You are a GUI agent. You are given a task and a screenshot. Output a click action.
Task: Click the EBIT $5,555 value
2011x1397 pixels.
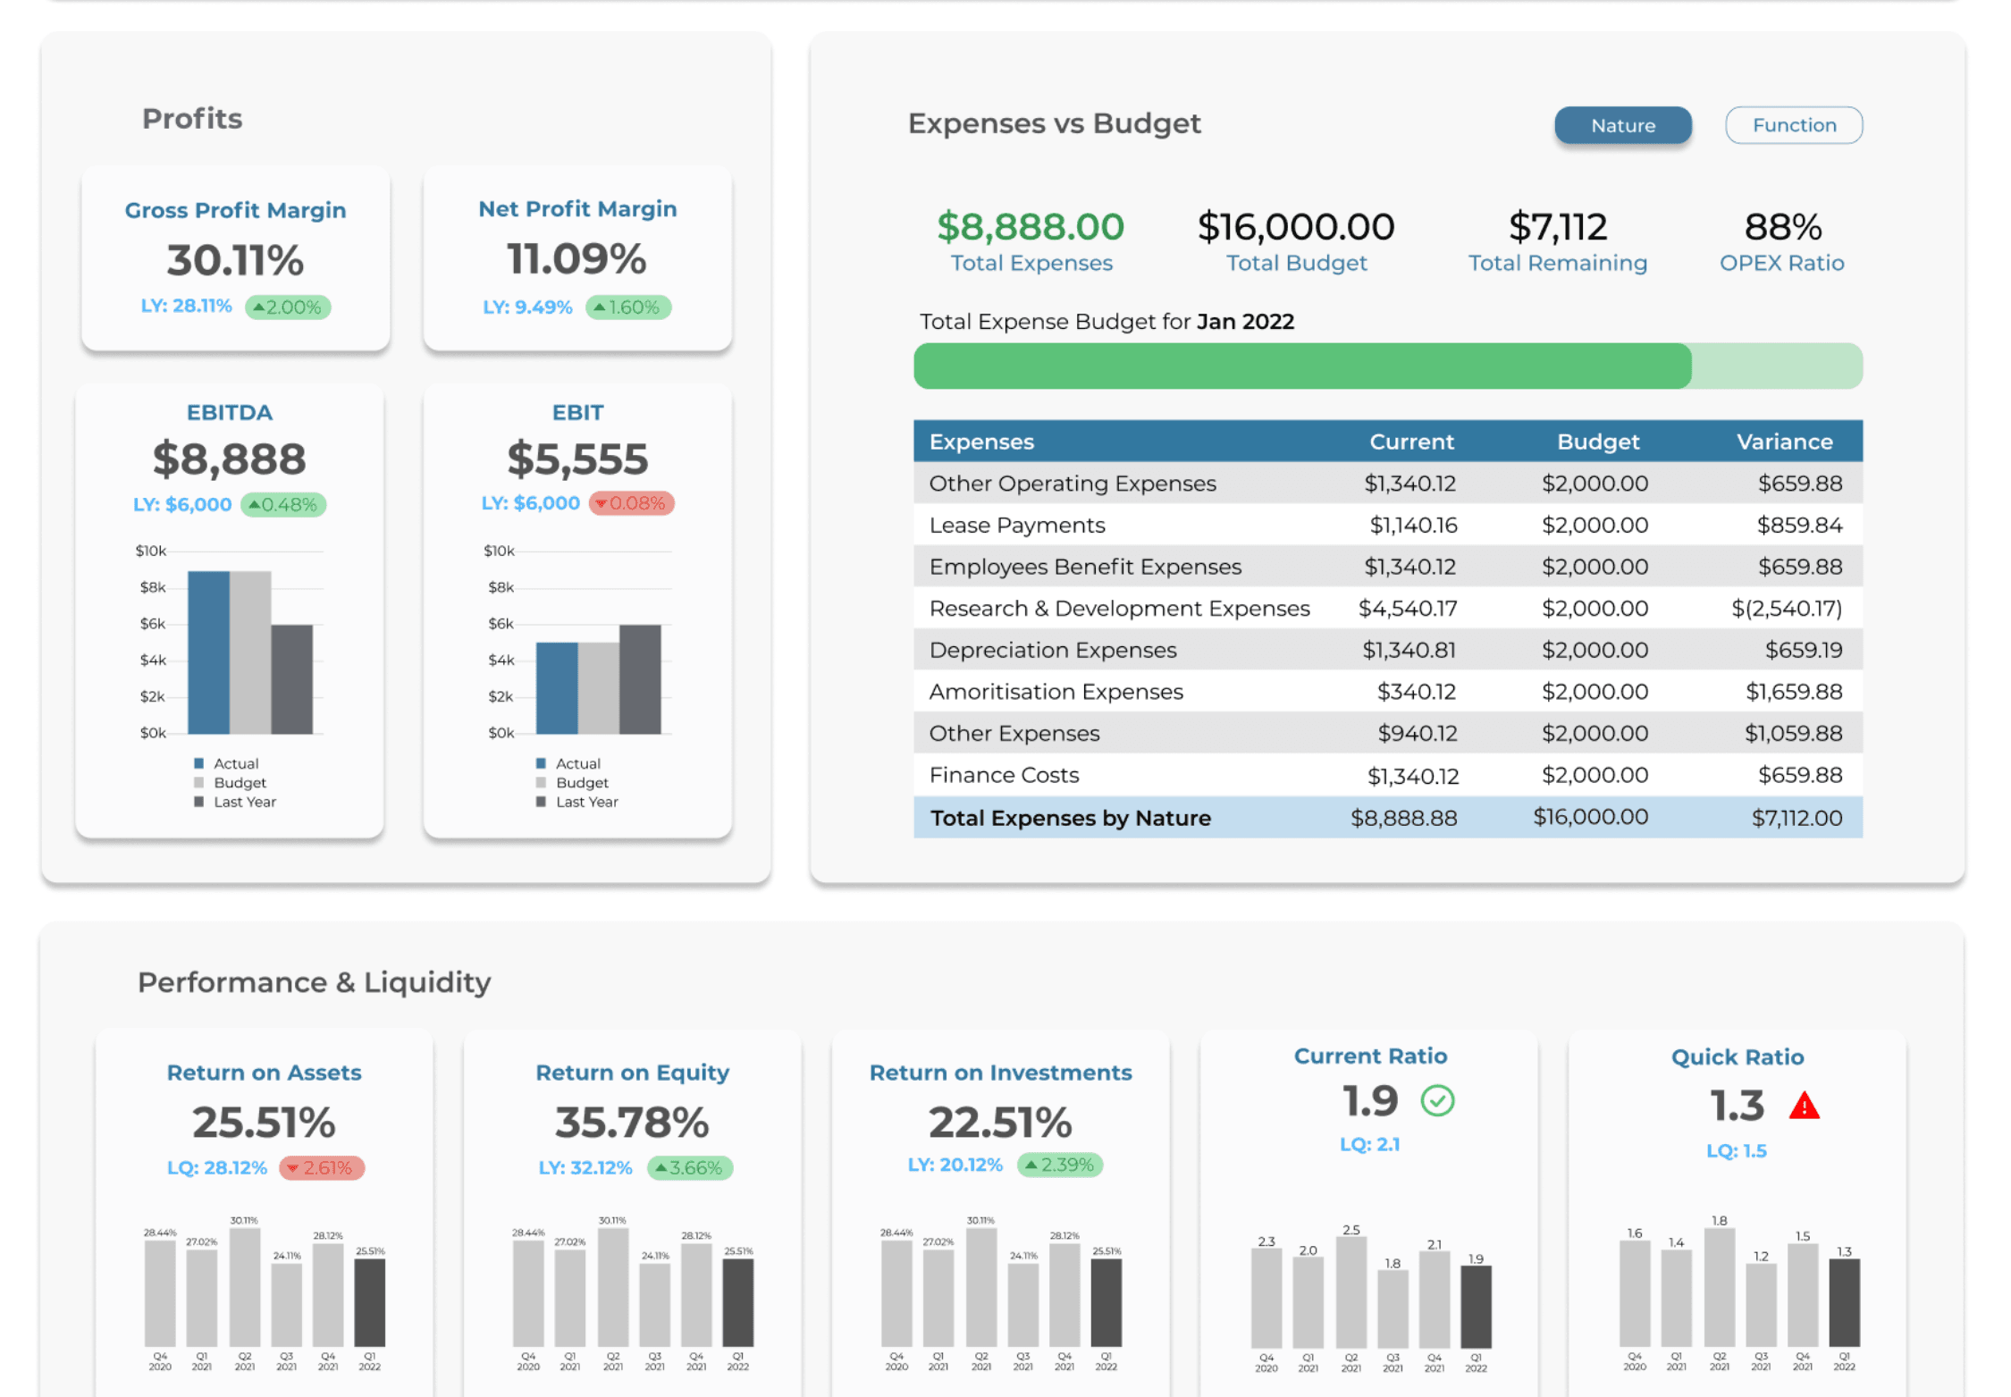(577, 459)
